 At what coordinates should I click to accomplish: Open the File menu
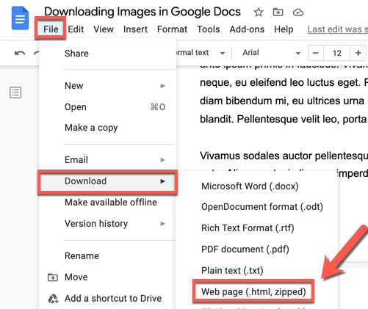pyautogui.click(x=51, y=29)
